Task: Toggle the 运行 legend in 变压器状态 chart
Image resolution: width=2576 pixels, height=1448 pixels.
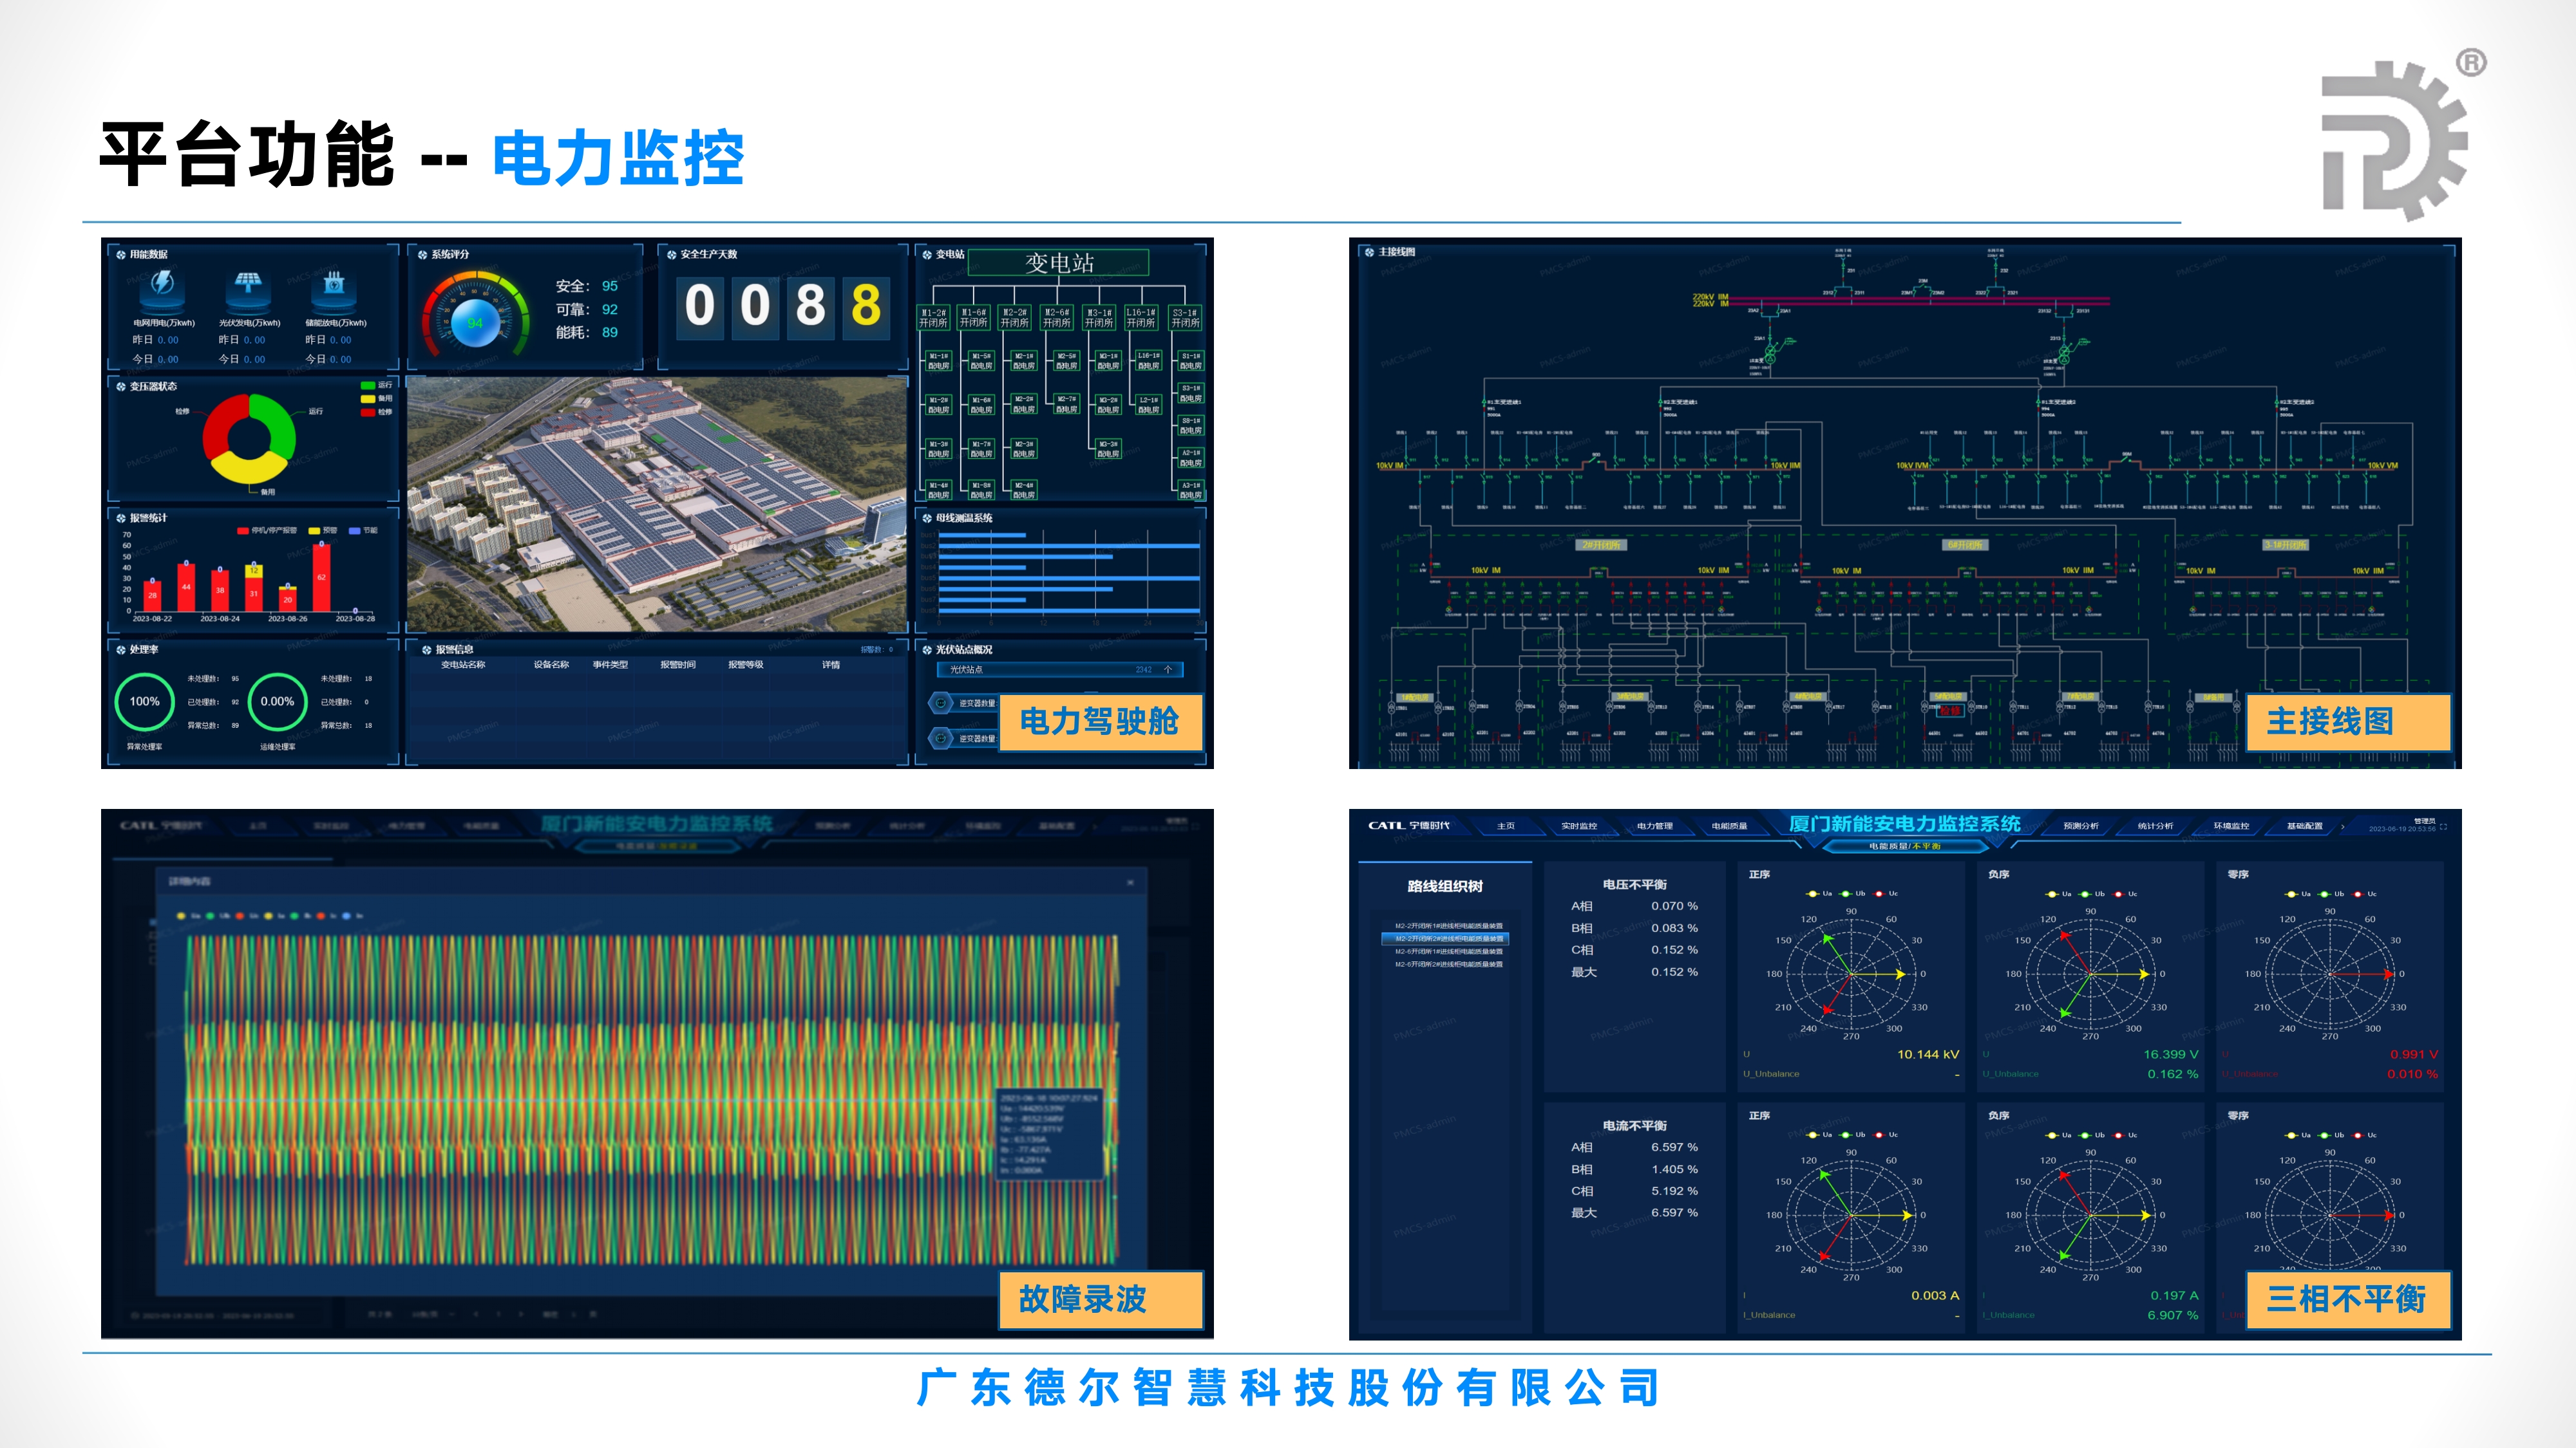Action: pyautogui.click(x=377, y=385)
